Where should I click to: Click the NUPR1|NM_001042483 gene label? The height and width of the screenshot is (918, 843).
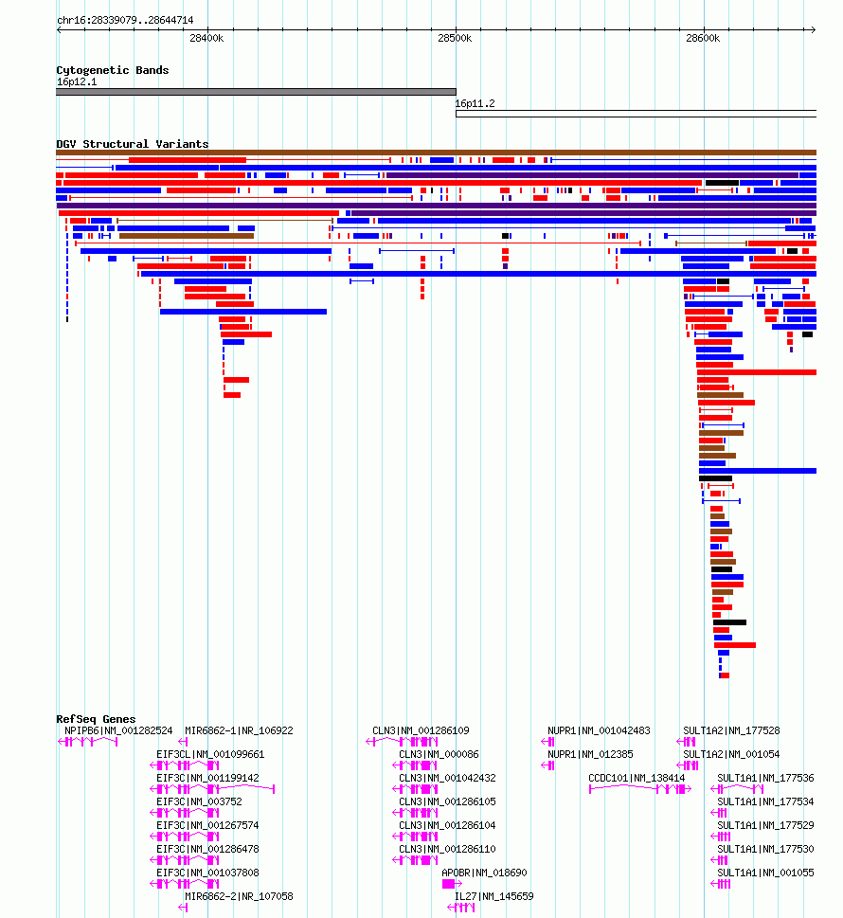coord(599,730)
